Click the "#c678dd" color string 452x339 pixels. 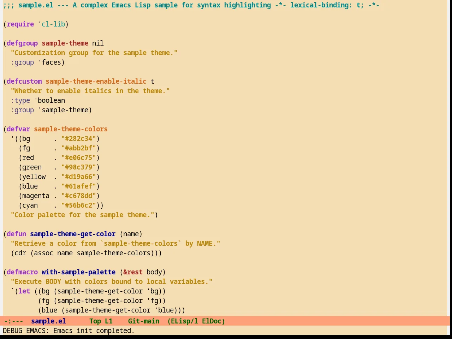(x=78, y=196)
